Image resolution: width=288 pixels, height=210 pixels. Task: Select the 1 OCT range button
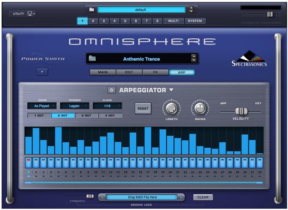39,116
